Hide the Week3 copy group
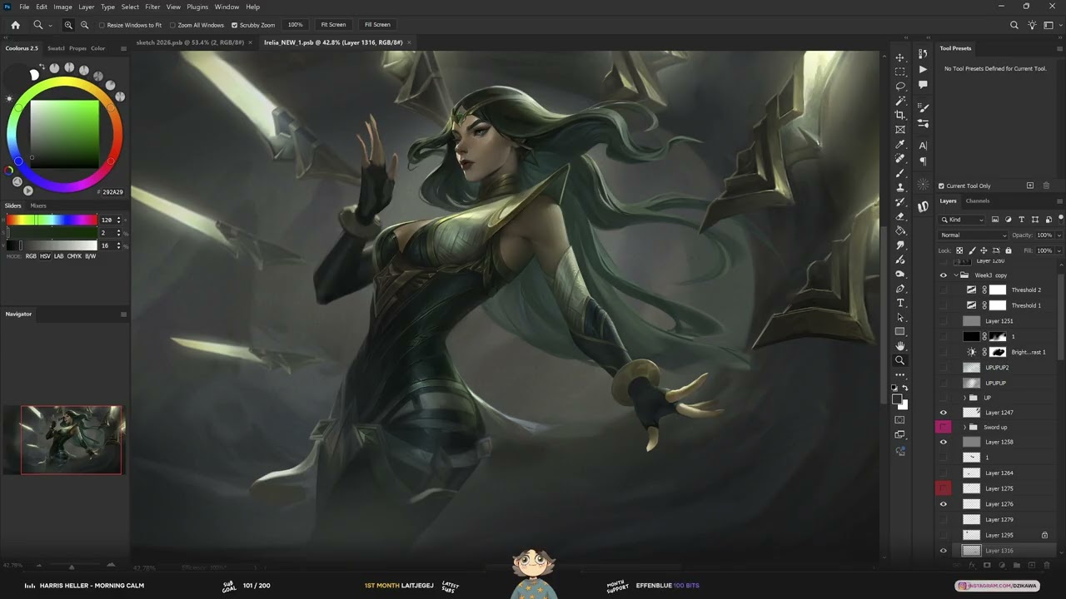The height and width of the screenshot is (599, 1066). (x=944, y=275)
